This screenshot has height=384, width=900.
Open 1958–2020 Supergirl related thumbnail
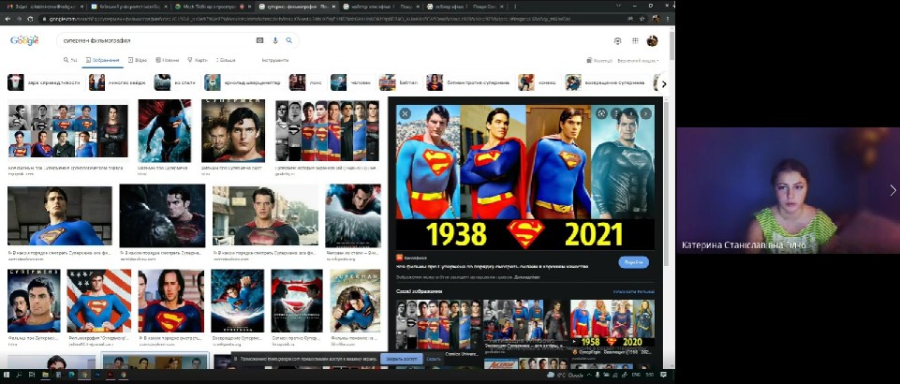coord(612,322)
